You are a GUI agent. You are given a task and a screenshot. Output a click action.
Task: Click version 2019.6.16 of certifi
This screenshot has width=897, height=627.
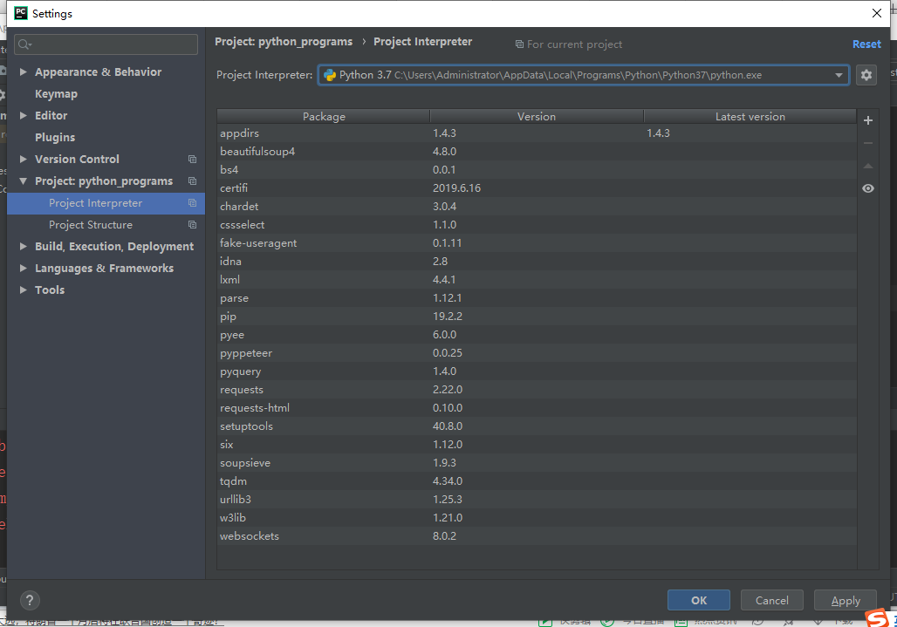pyautogui.click(x=456, y=188)
